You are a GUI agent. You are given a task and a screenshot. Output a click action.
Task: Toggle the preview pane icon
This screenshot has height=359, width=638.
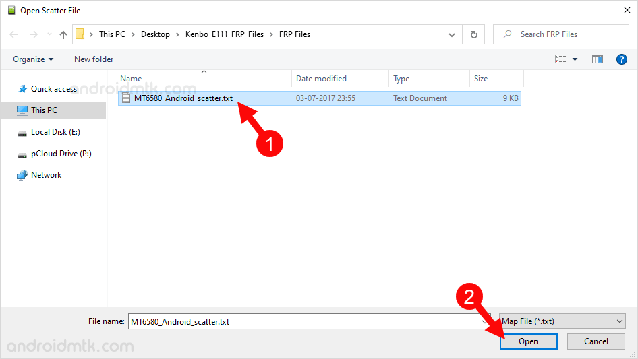(x=597, y=59)
